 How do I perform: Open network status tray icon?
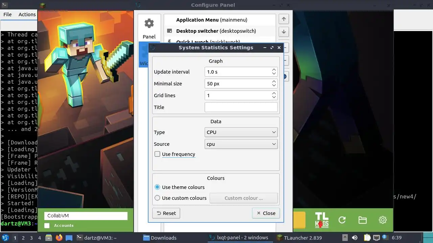[x=376, y=238]
